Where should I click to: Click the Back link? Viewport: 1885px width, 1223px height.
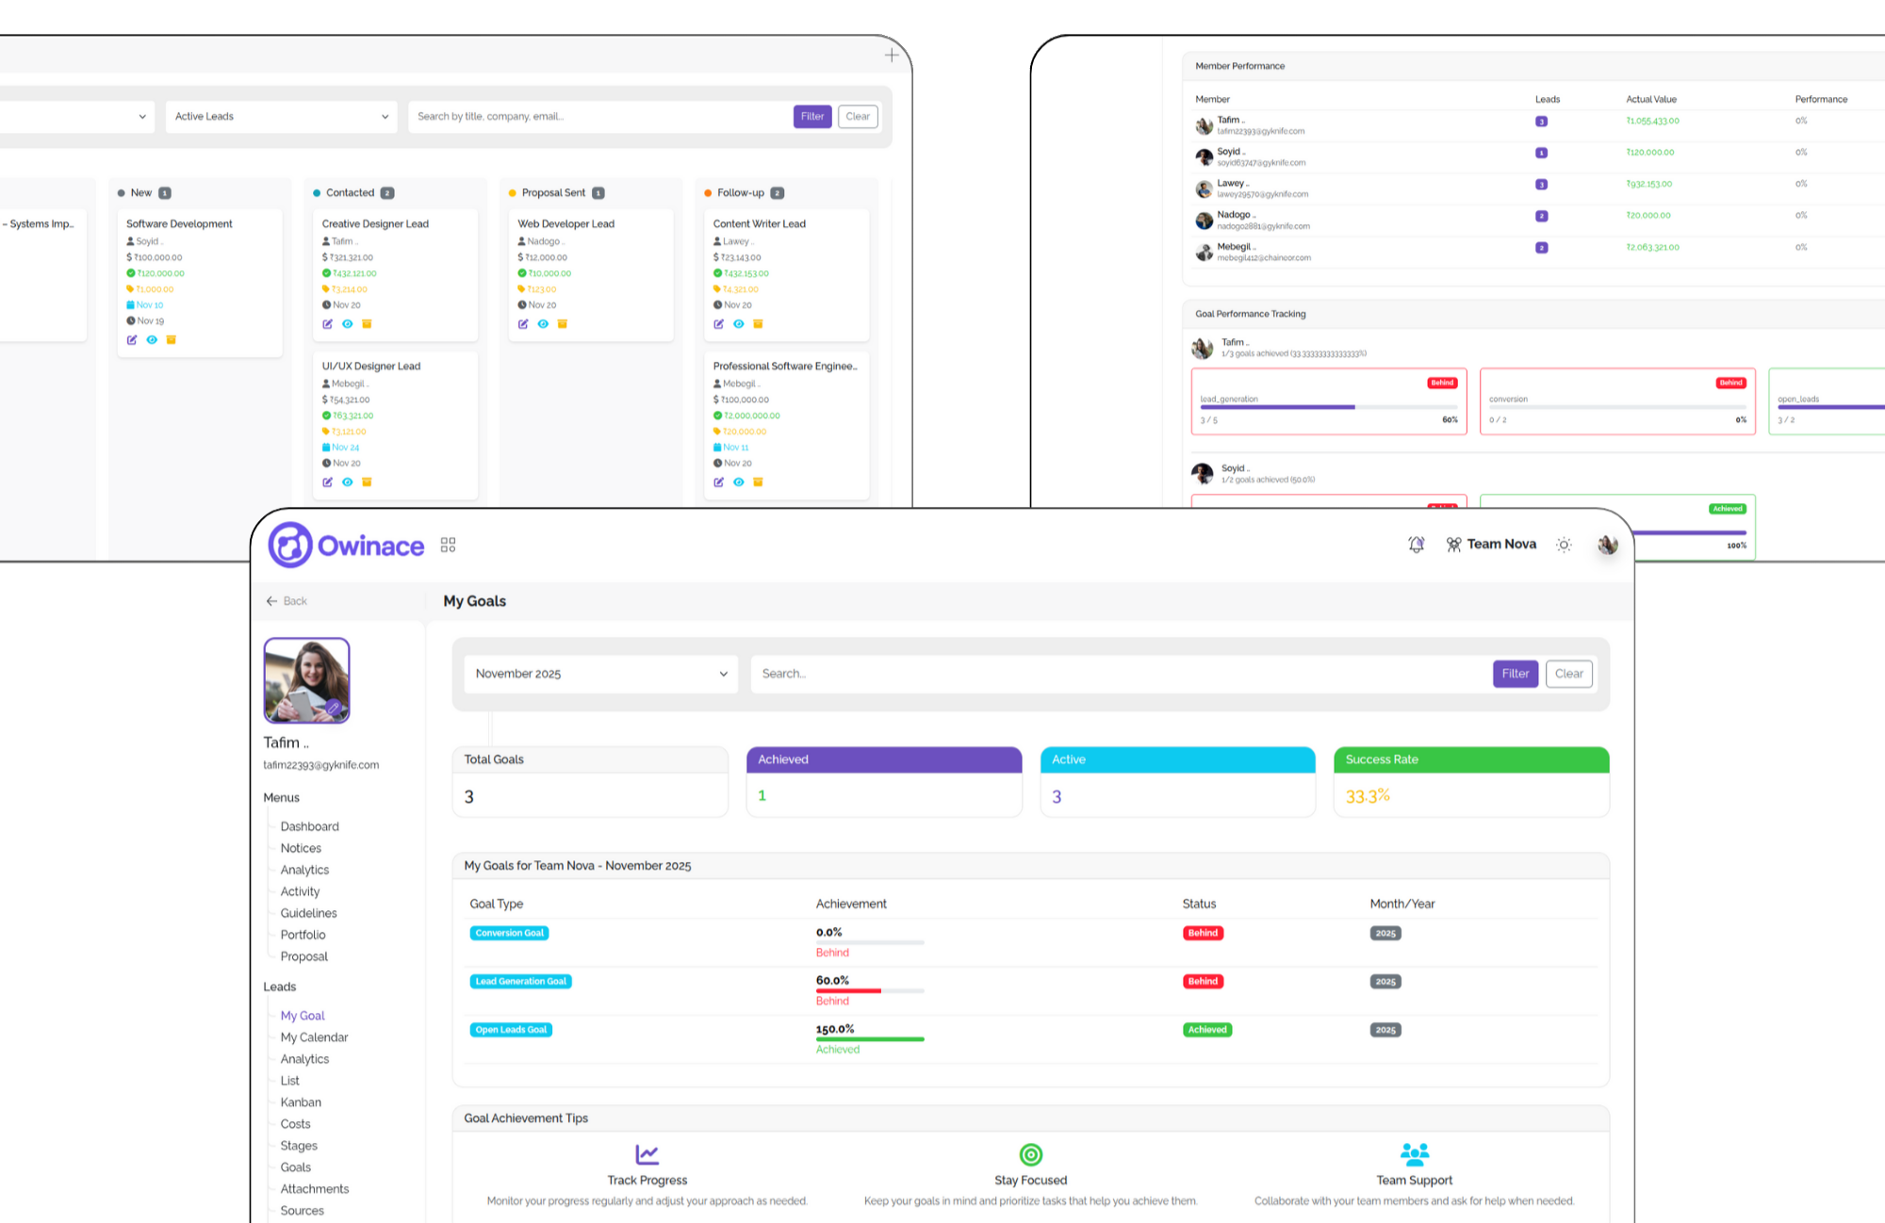click(x=287, y=601)
